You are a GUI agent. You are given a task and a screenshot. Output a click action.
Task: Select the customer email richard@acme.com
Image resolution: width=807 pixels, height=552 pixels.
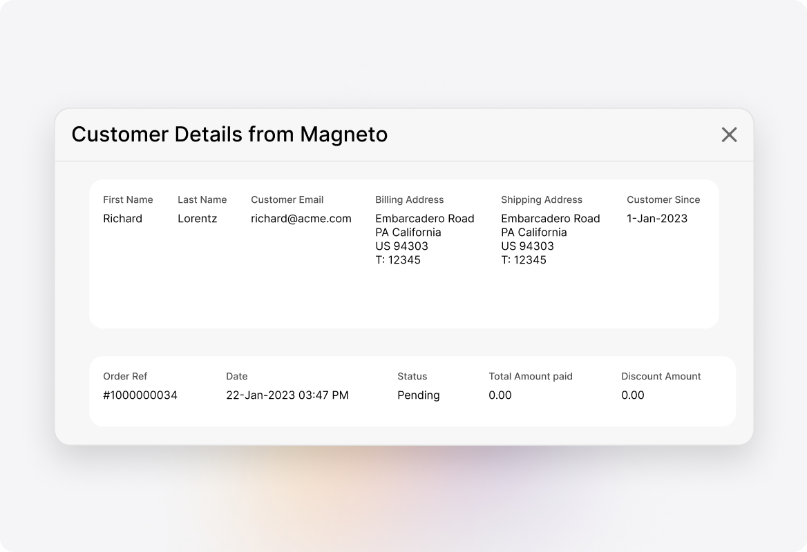[x=301, y=218]
